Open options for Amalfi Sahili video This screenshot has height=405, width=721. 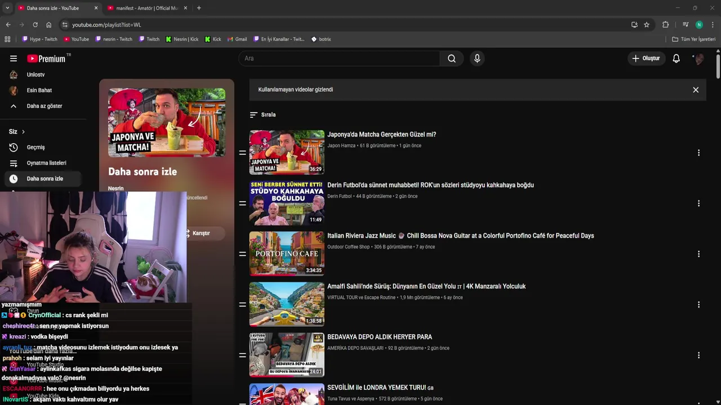click(x=698, y=305)
